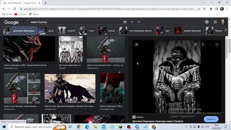Open File Explorer from the taskbar
This screenshot has height=130, width=231.
[x=95, y=127]
